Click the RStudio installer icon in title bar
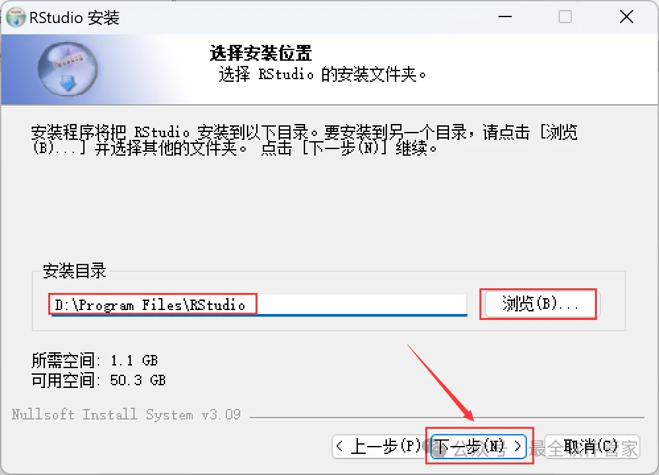Viewport: 659px width, 475px height. [16, 17]
